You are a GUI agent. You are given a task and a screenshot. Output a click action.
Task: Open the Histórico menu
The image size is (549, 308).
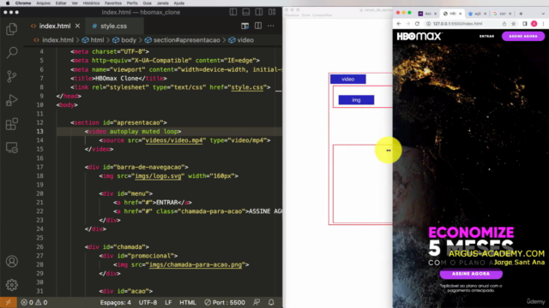coord(91,3)
